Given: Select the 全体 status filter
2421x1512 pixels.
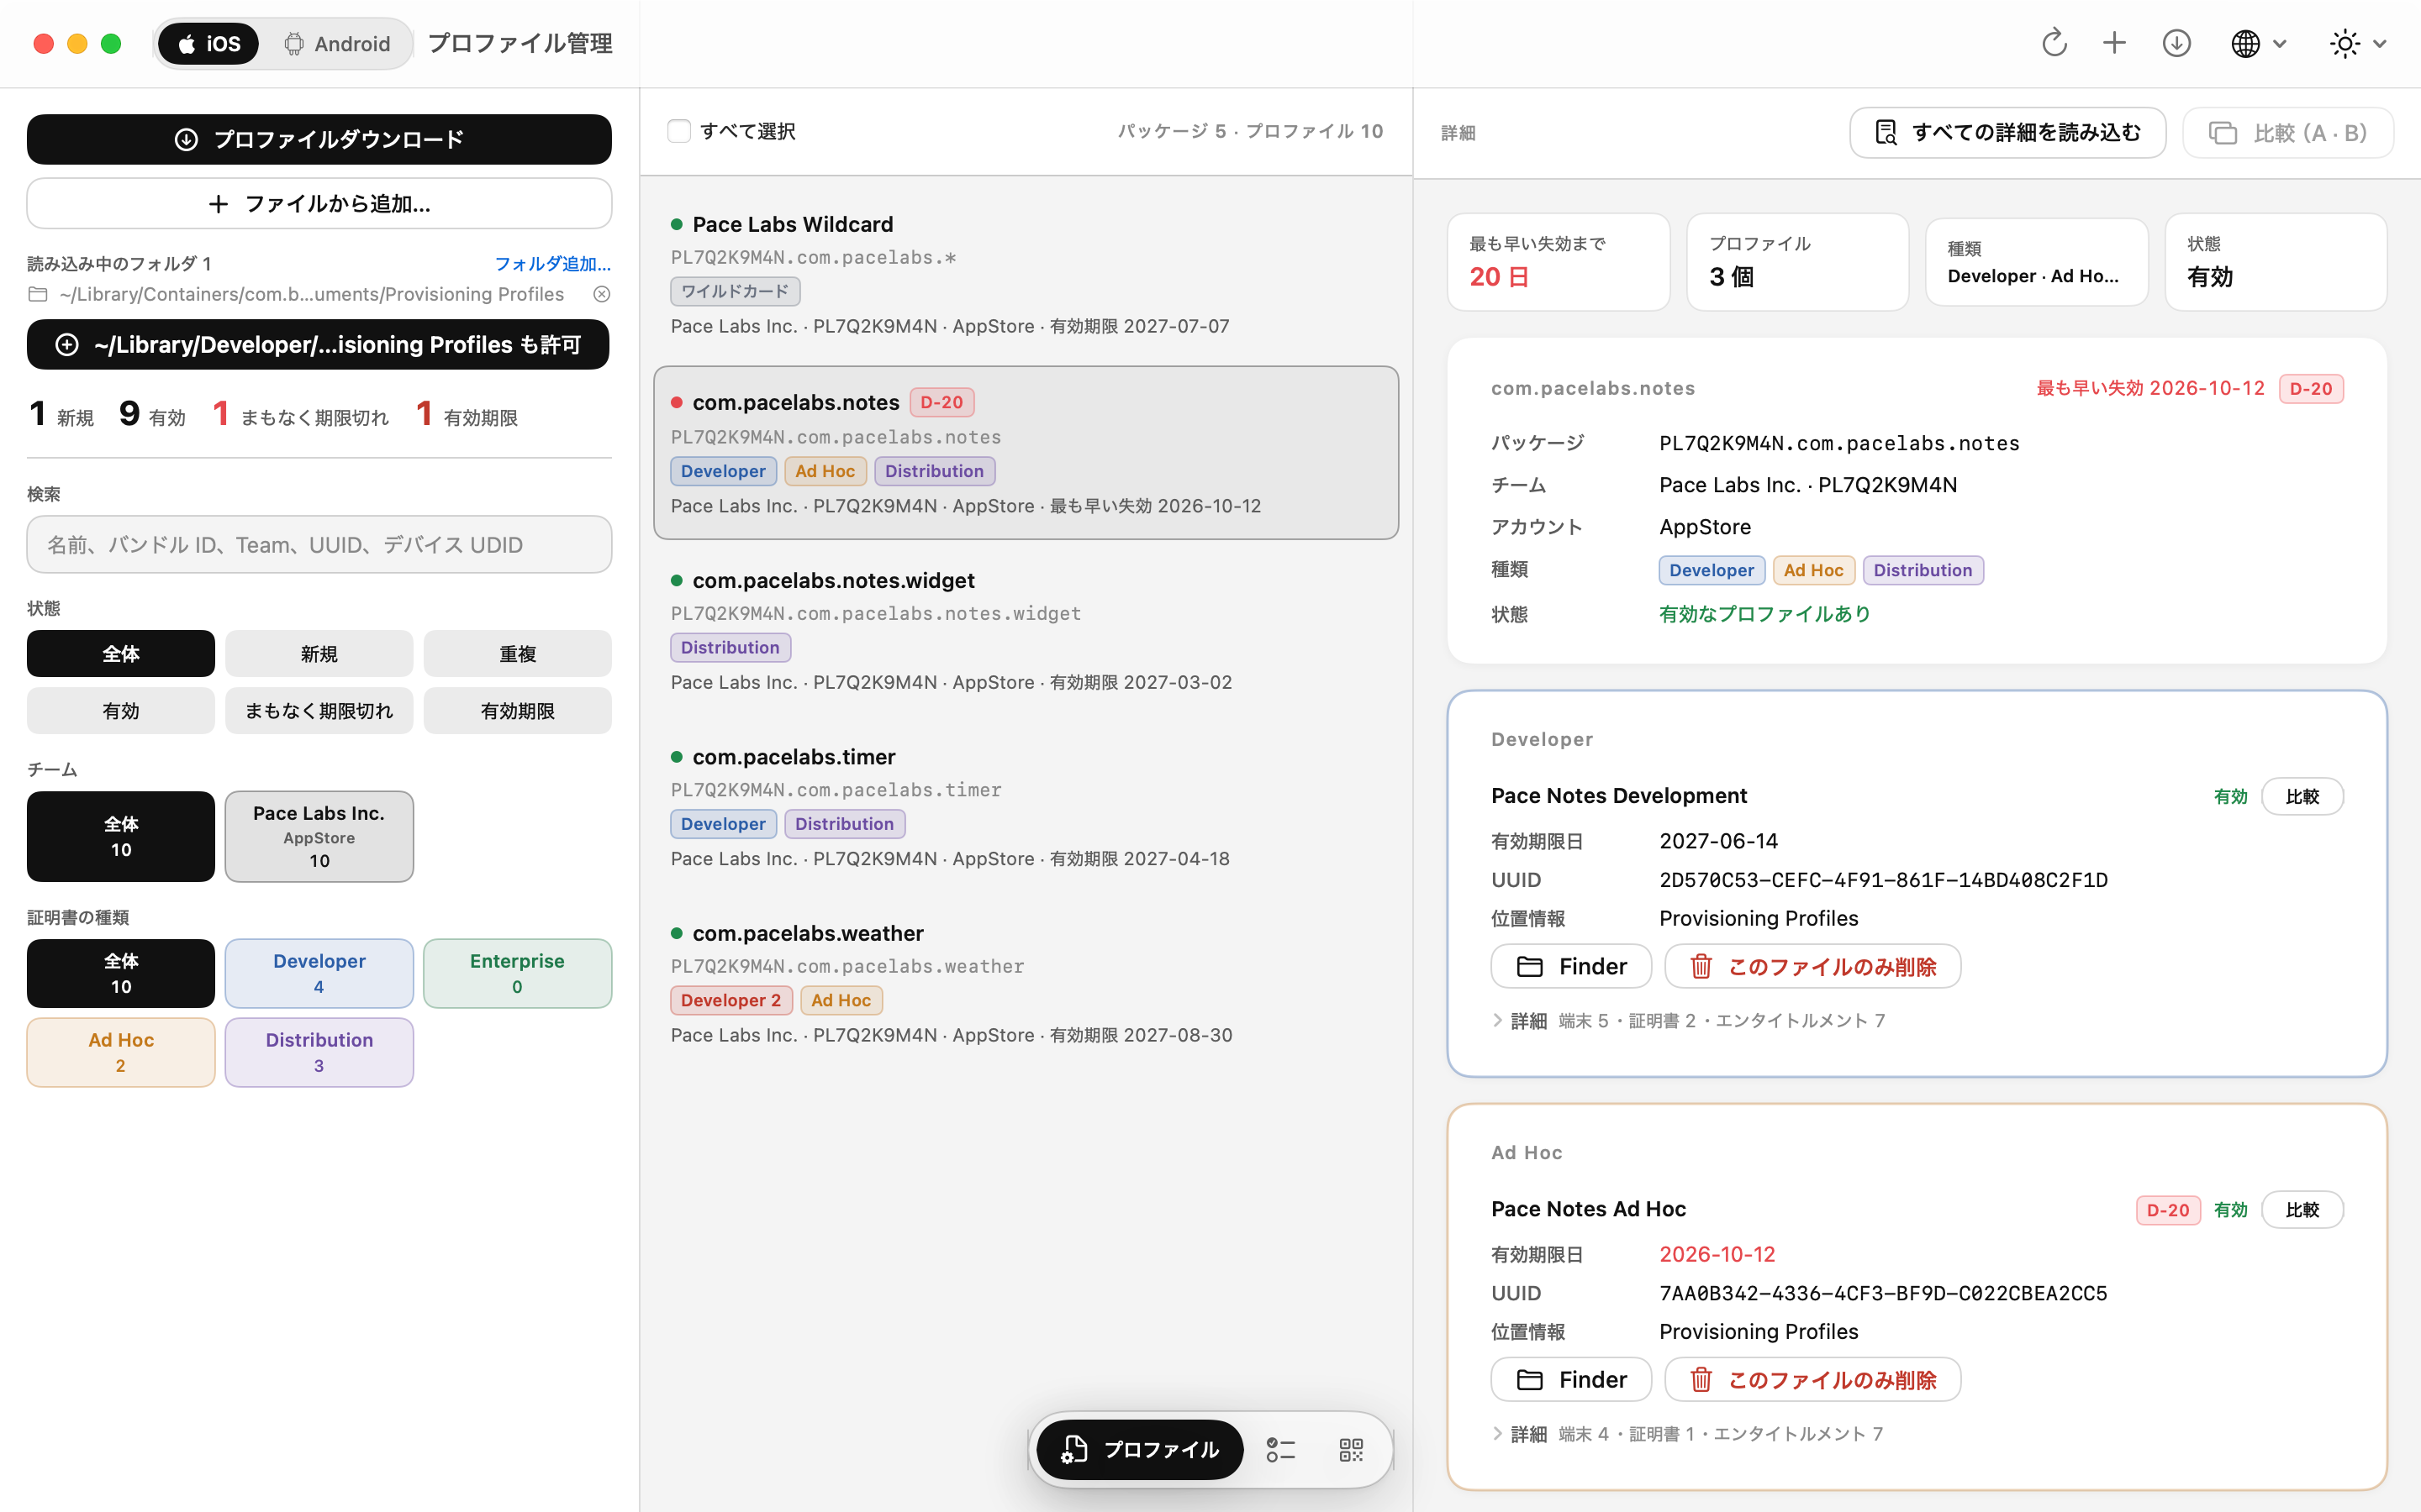Looking at the screenshot, I should [x=121, y=654].
